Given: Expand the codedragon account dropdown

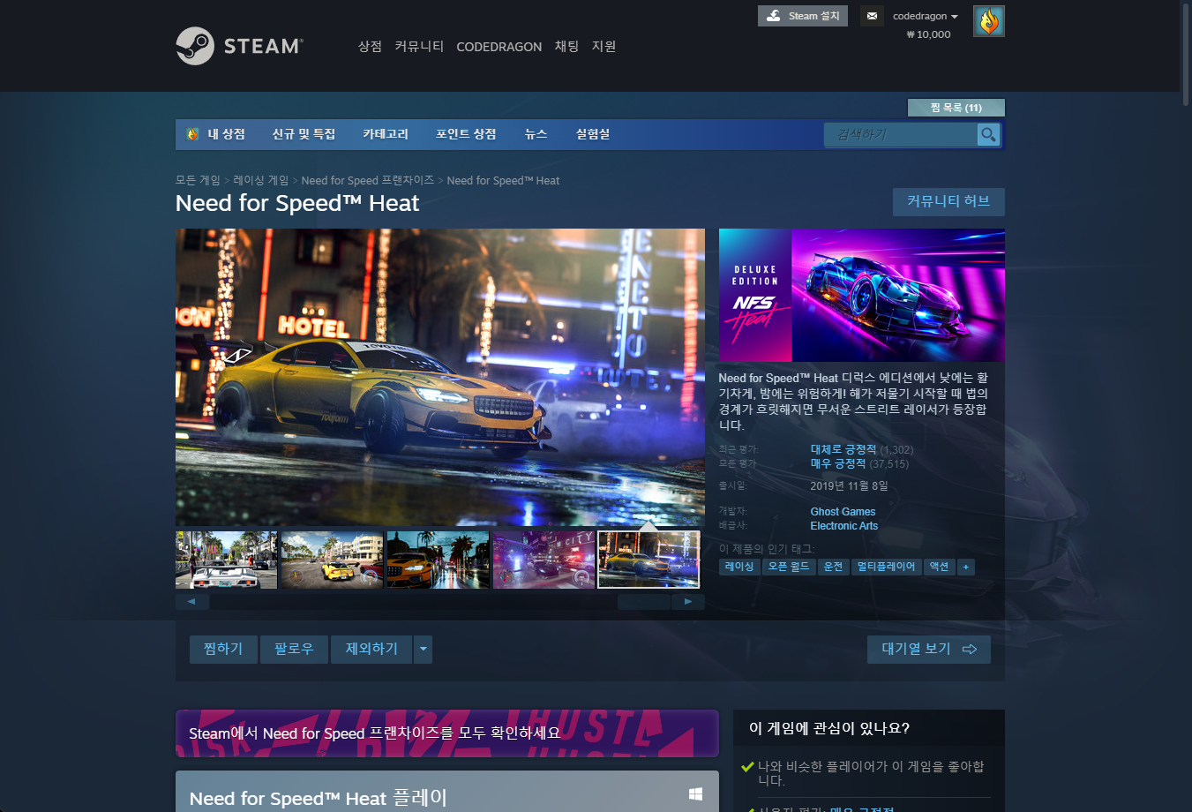Looking at the screenshot, I should (x=925, y=16).
